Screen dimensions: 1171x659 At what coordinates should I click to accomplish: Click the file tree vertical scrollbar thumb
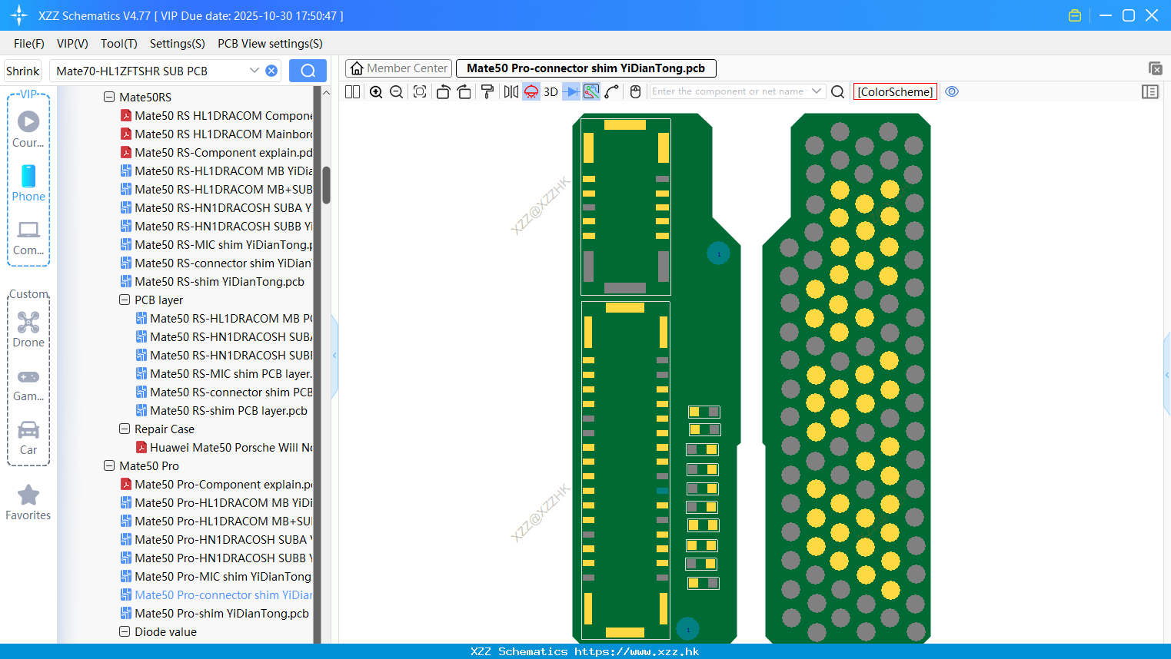326,185
